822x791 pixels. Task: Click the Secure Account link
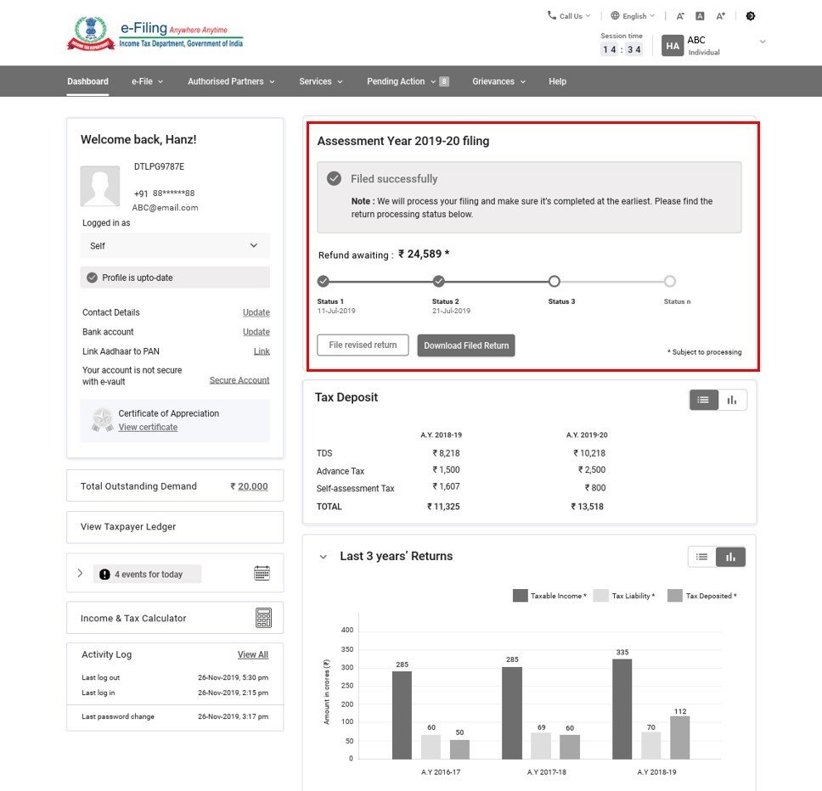239,380
